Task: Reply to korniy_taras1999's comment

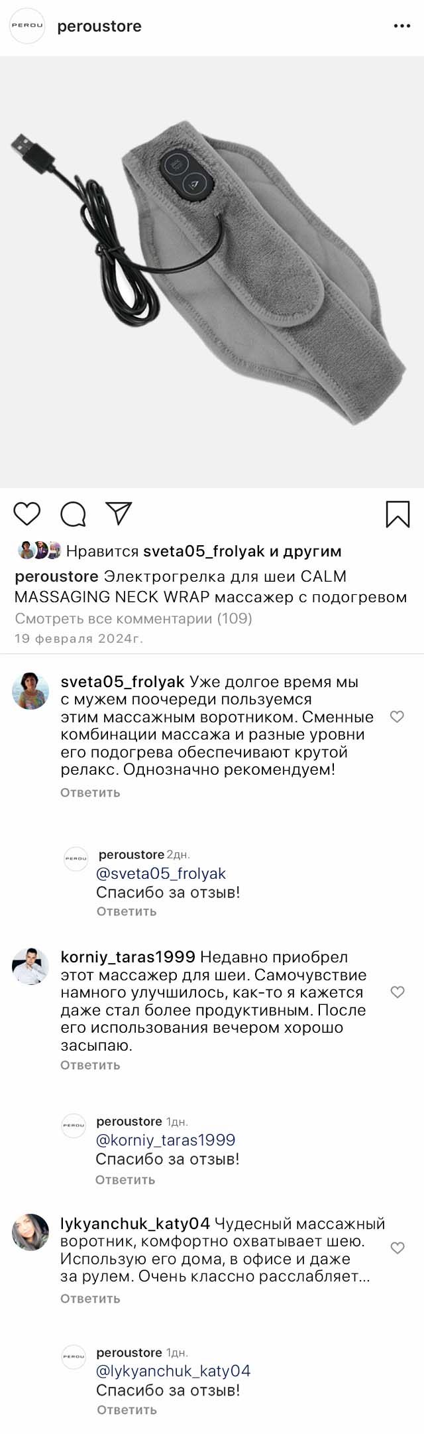Action: coord(90,1065)
